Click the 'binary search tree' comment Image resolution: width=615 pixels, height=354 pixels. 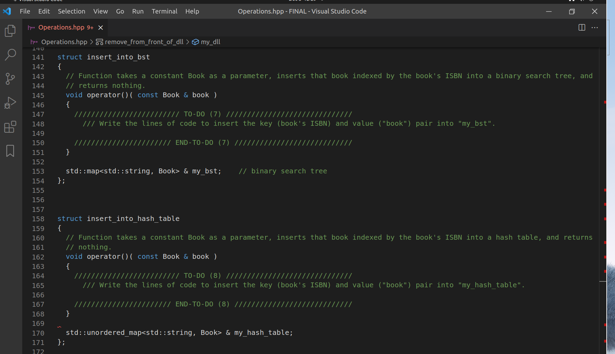(283, 171)
